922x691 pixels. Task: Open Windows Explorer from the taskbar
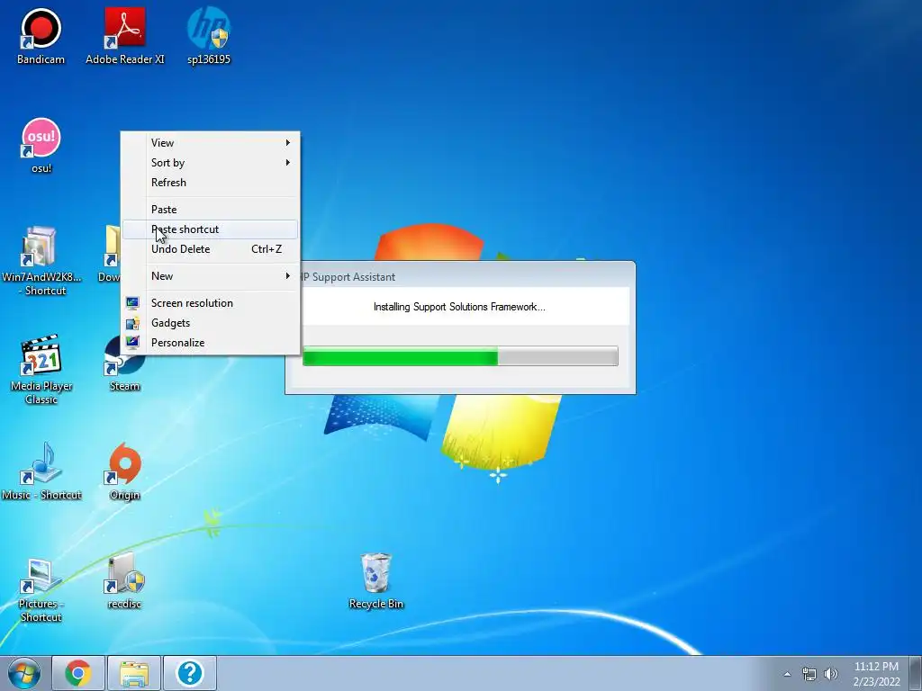pos(134,673)
